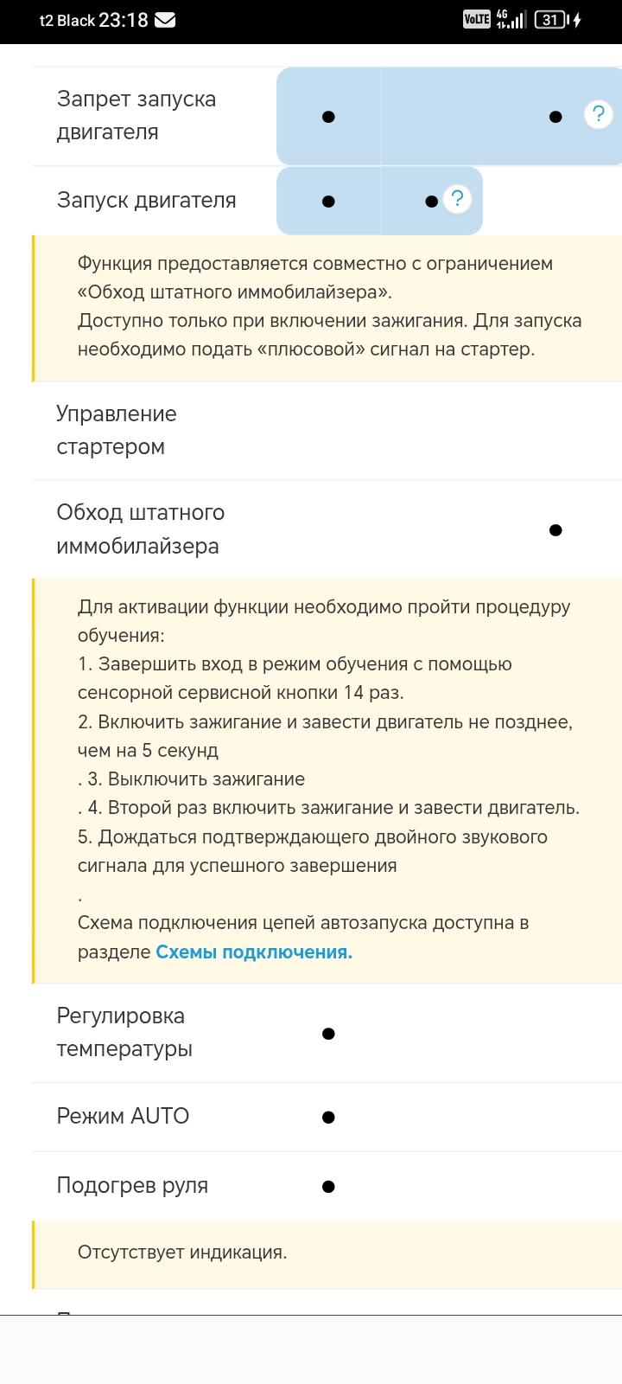This screenshot has width=622, height=1384.
Task: Select Запуск двигателя row label
Action: click(x=146, y=200)
